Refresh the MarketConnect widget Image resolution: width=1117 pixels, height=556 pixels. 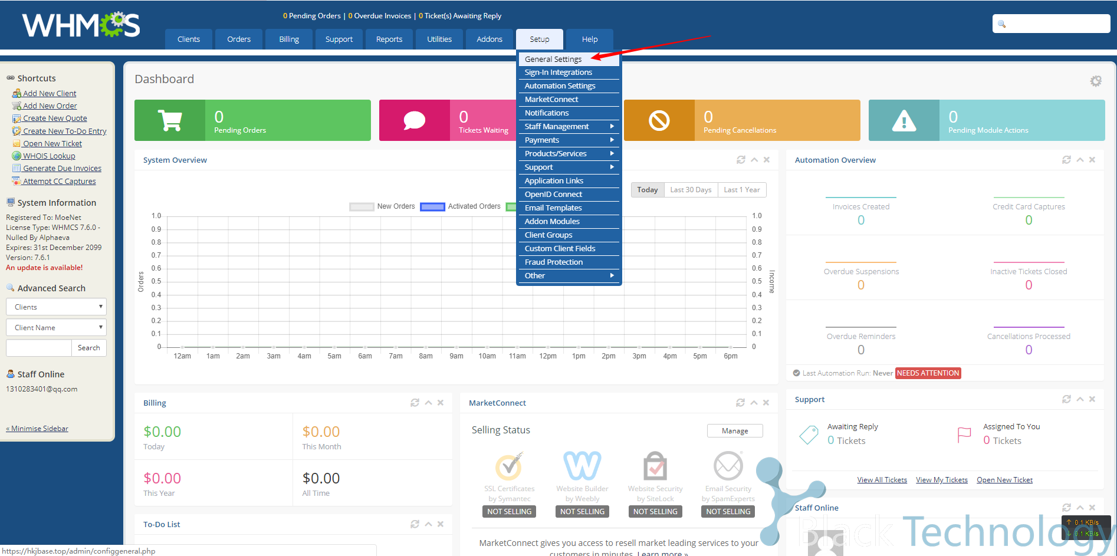(x=740, y=403)
